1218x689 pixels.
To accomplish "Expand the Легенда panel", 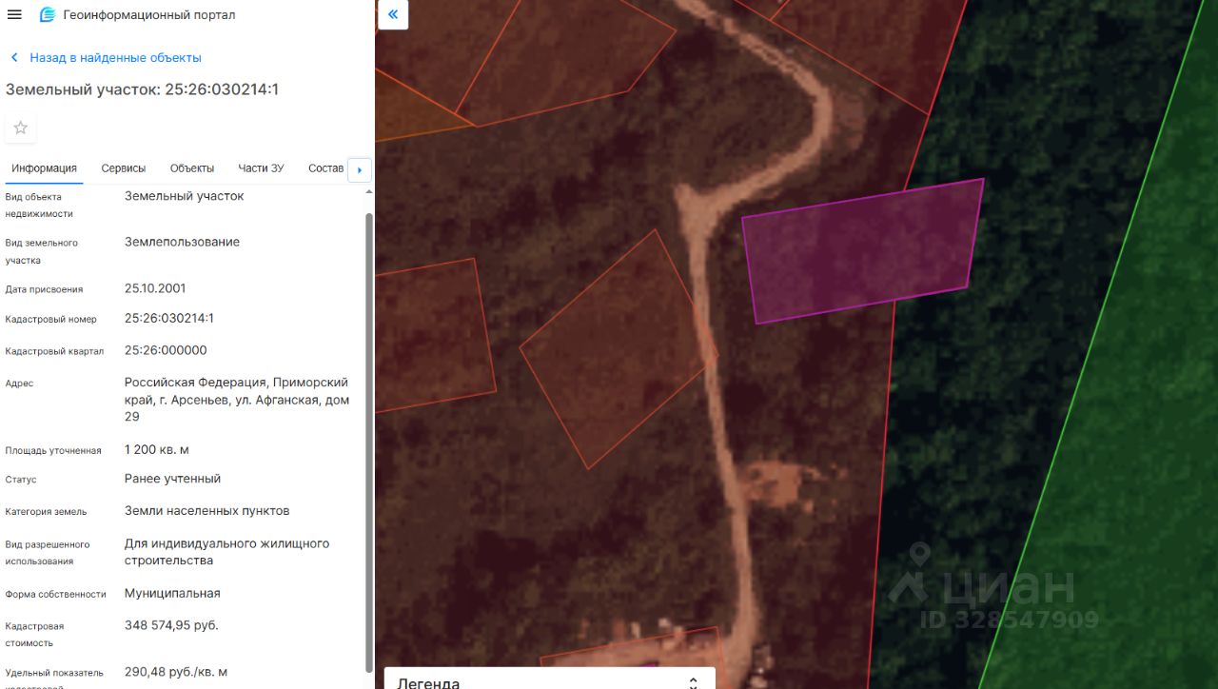I will pos(550,680).
